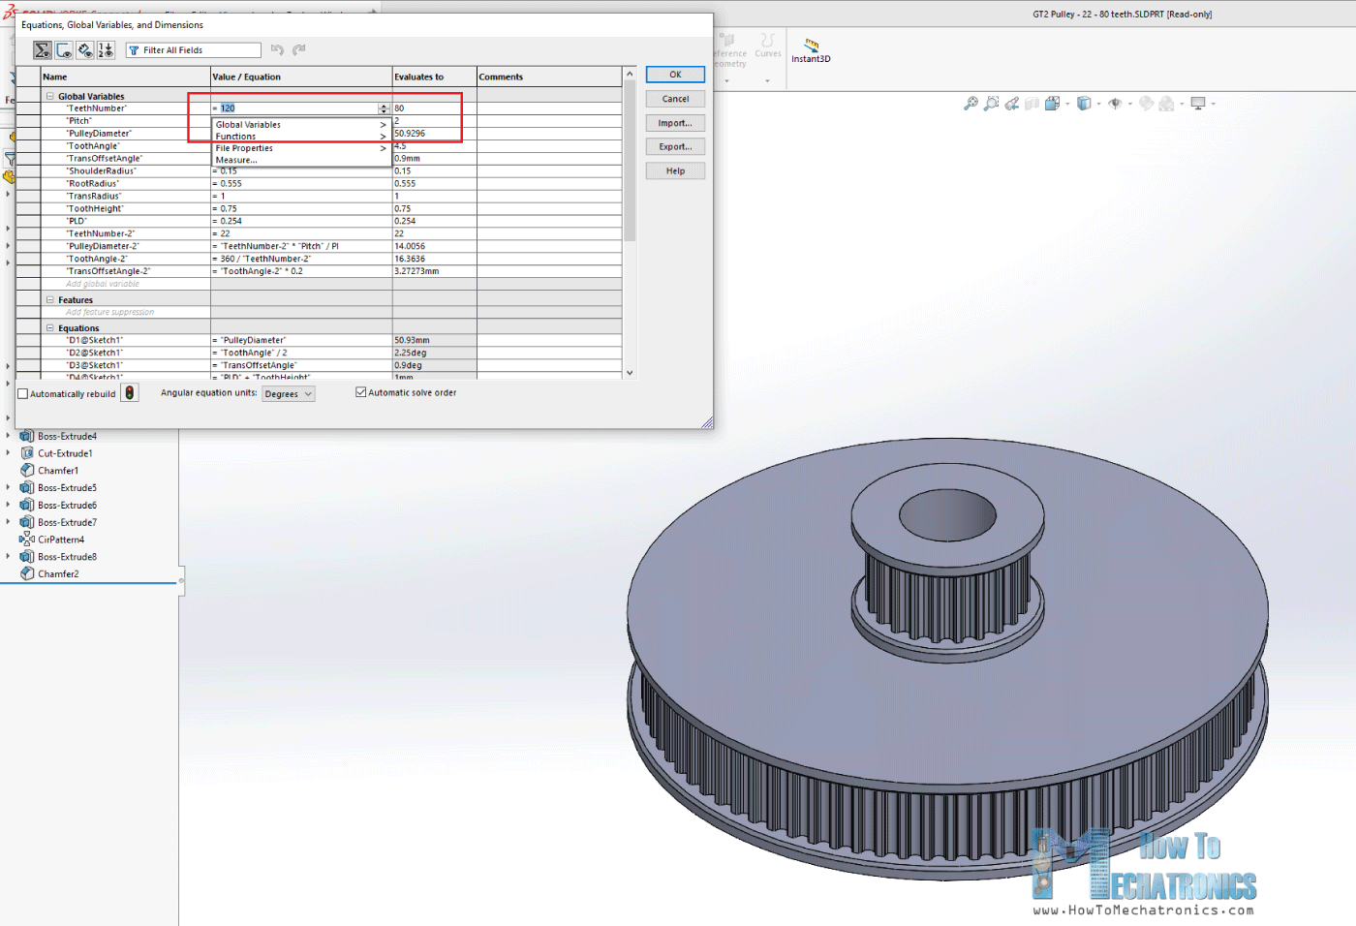Click in the Filter All Fields search box
The height and width of the screenshot is (926, 1356).
coord(194,49)
